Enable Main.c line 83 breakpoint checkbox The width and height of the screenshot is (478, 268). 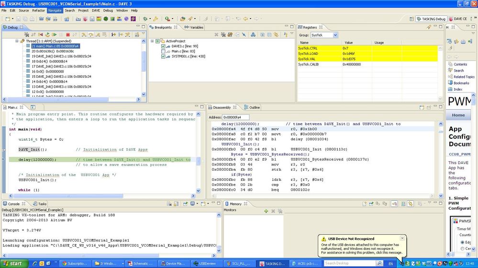(x=163, y=52)
